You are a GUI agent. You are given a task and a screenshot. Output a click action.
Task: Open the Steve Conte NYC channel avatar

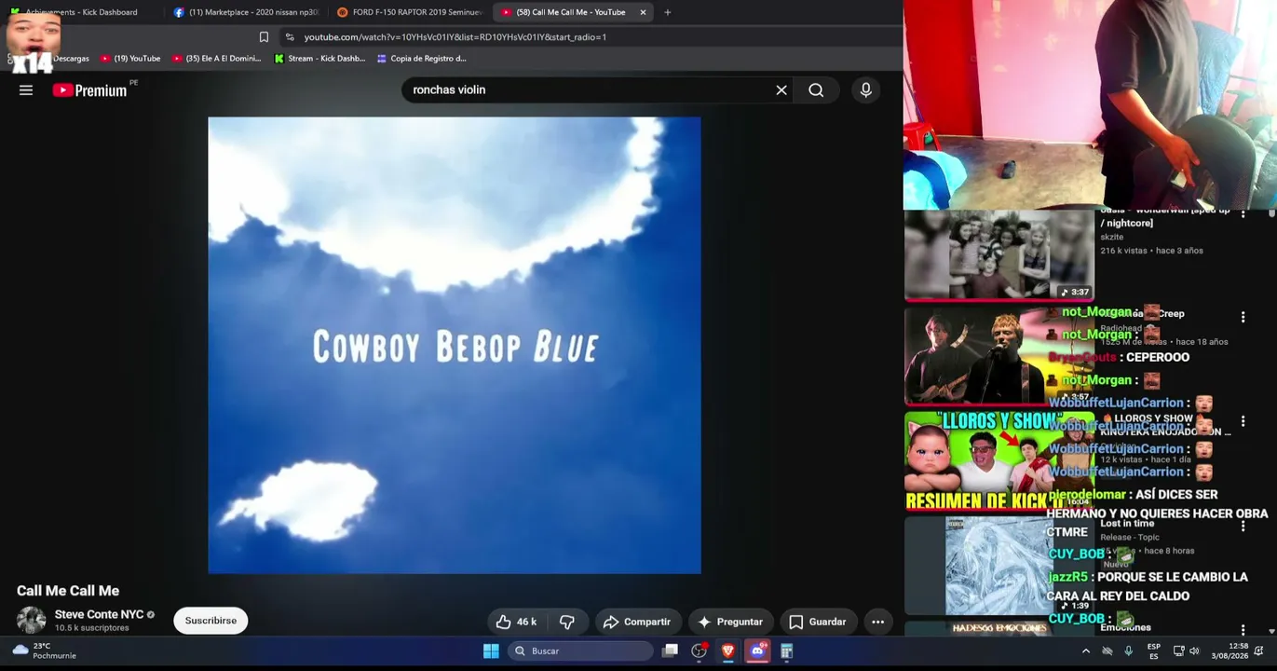pyautogui.click(x=31, y=621)
